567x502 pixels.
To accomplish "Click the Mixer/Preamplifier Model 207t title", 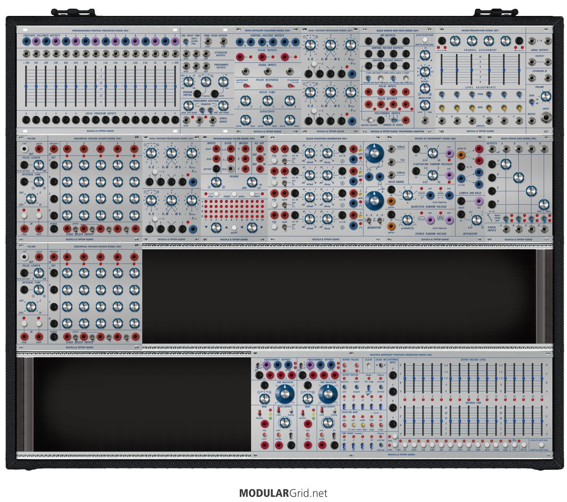I will coord(480,31).
